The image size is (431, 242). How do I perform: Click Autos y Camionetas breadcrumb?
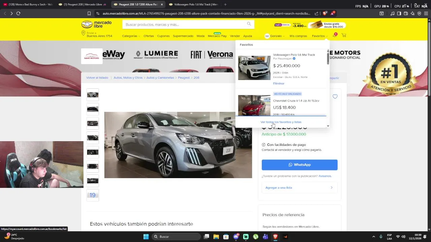tap(160, 78)
